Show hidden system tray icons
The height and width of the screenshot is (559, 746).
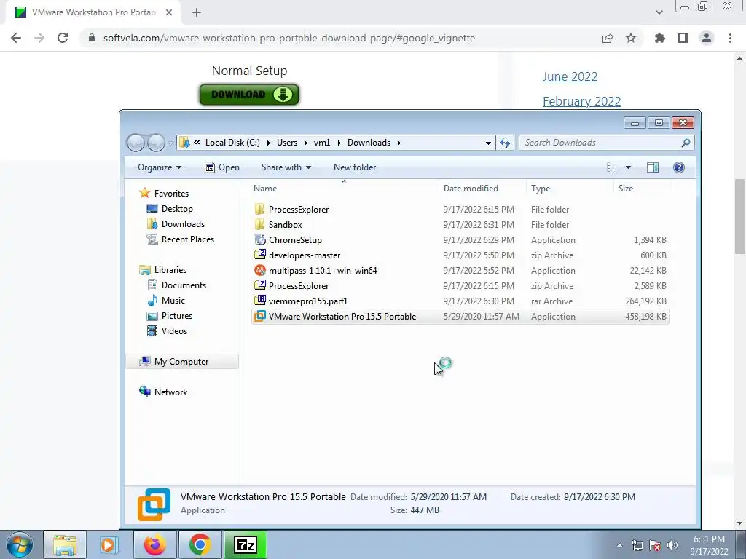pos(619,545)
